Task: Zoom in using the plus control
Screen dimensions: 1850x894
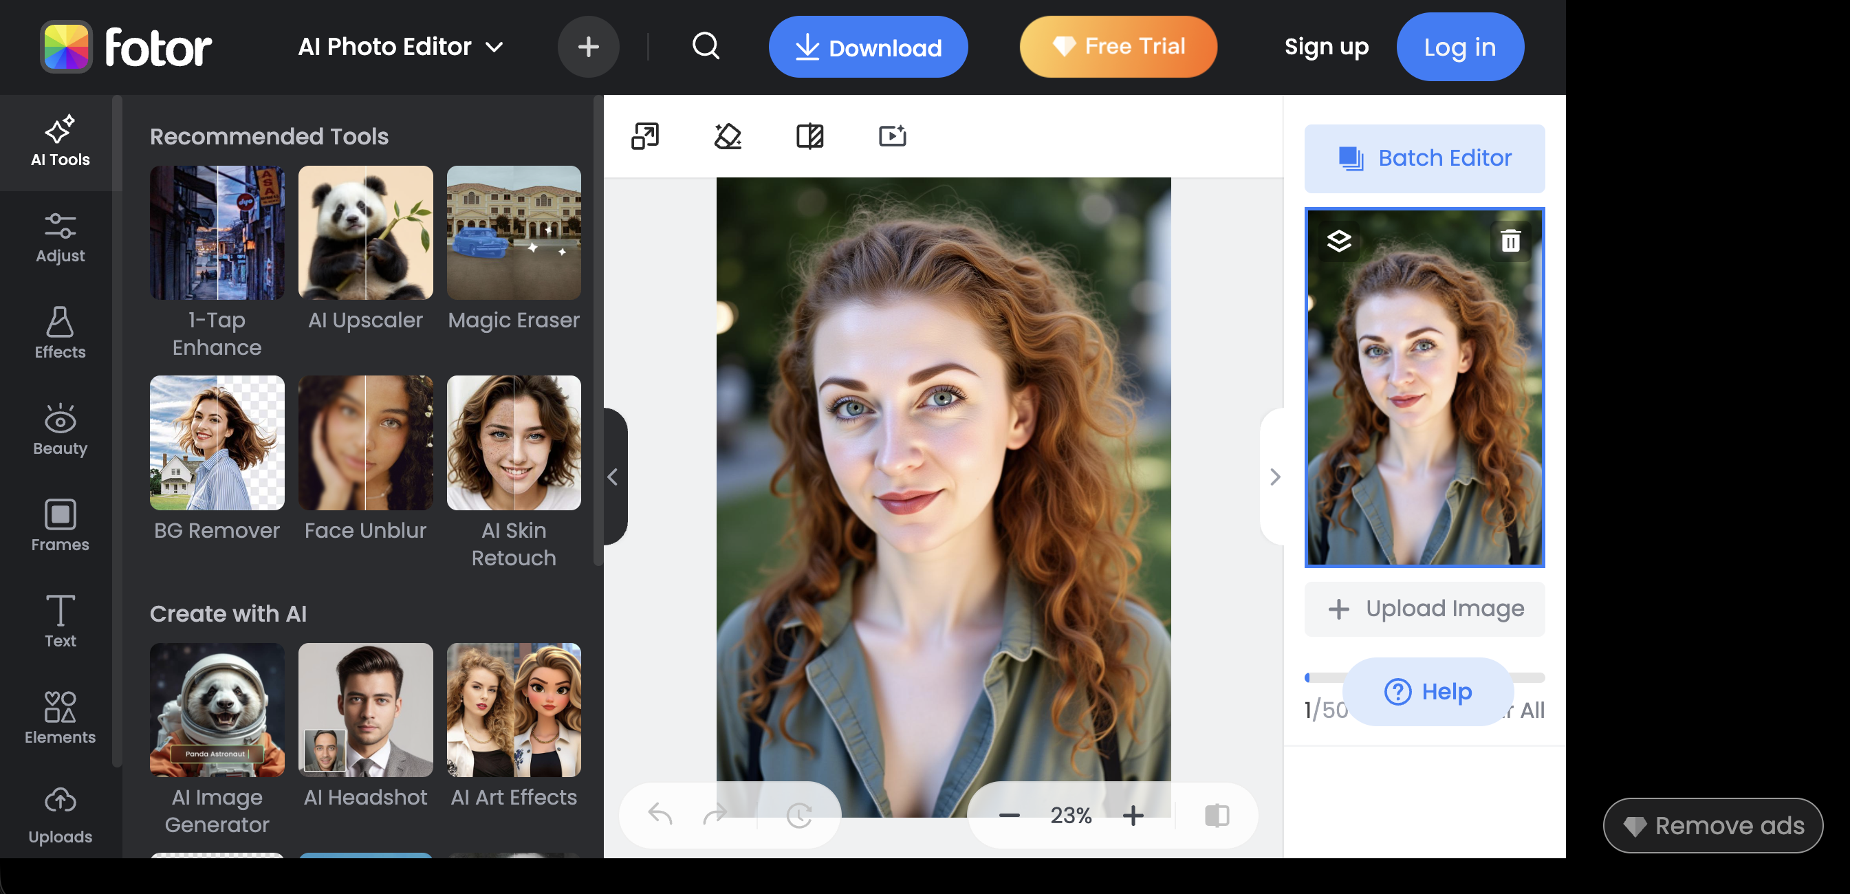Action: point(1133,815)
